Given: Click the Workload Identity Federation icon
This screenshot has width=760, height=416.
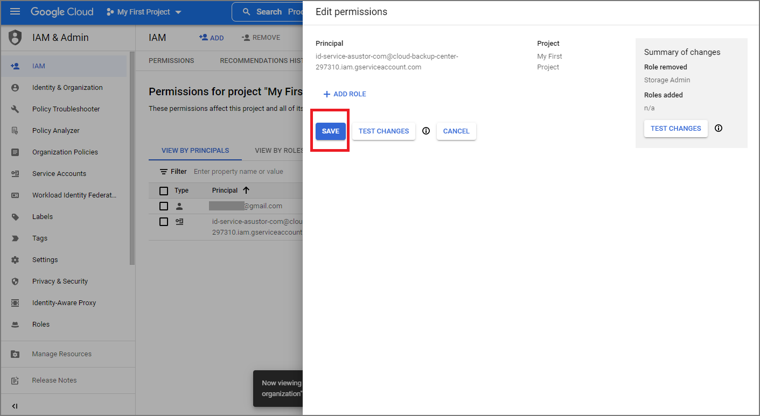Looking at the screenshot, I should (x=15, y=195).
